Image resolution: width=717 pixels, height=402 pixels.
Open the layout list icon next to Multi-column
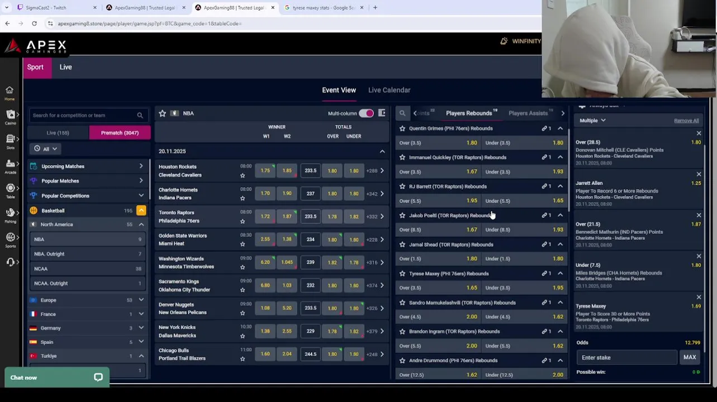click(x=382, y=113)
